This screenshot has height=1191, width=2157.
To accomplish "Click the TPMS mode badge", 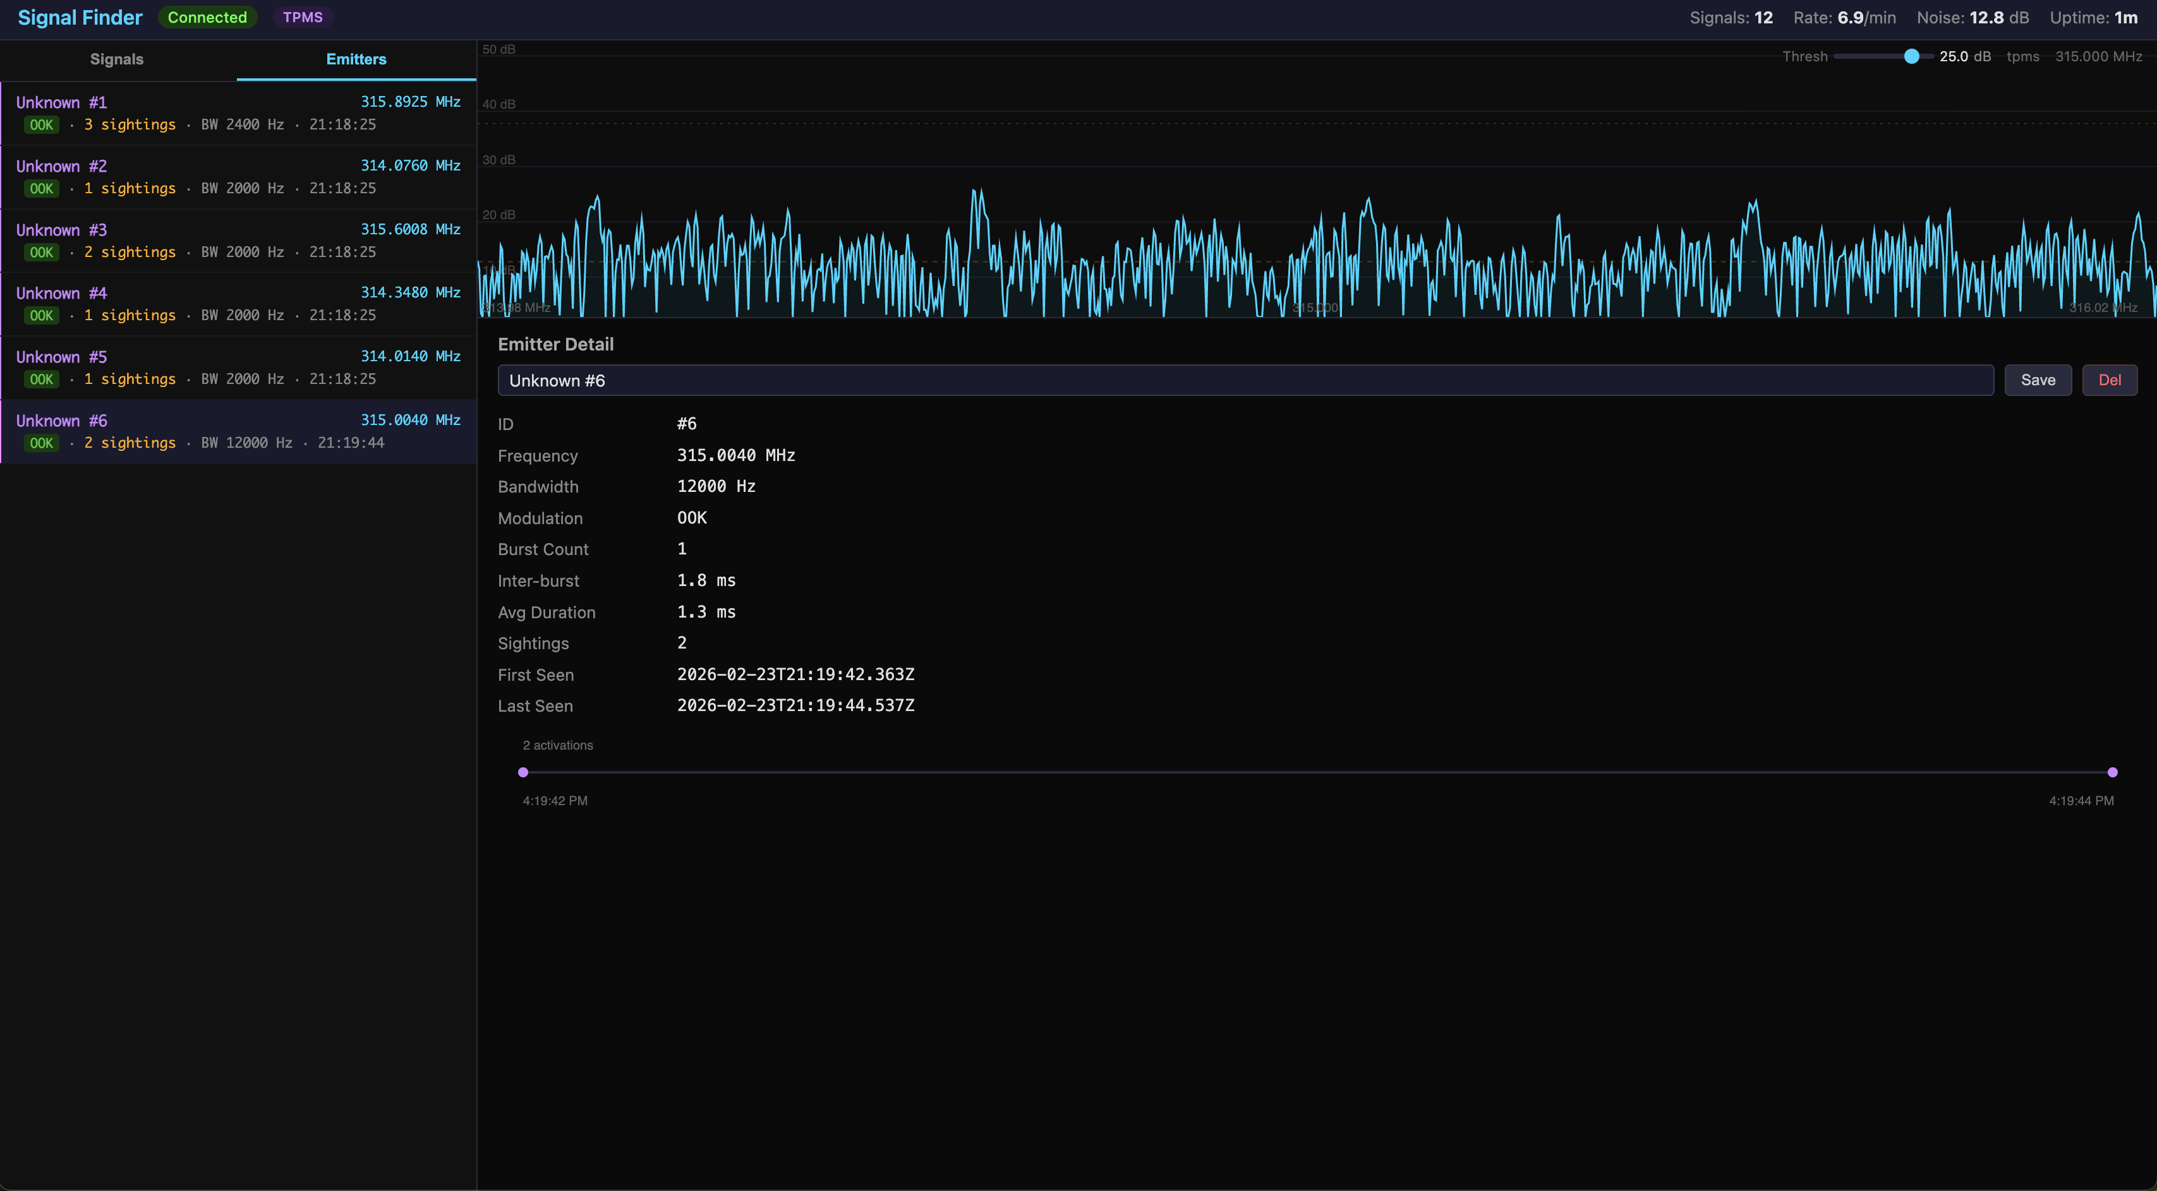I will (302, 17).
